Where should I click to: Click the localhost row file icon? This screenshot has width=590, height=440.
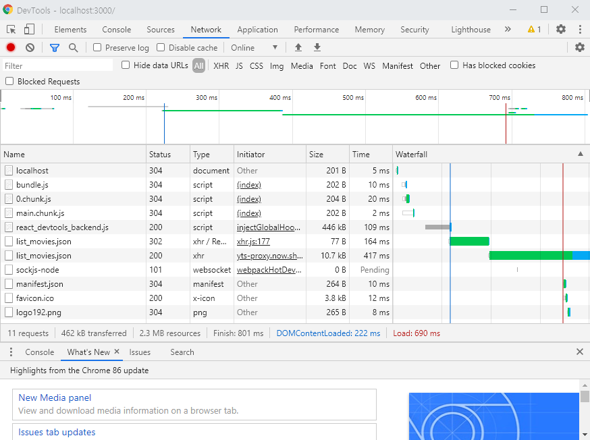point(9,171)
